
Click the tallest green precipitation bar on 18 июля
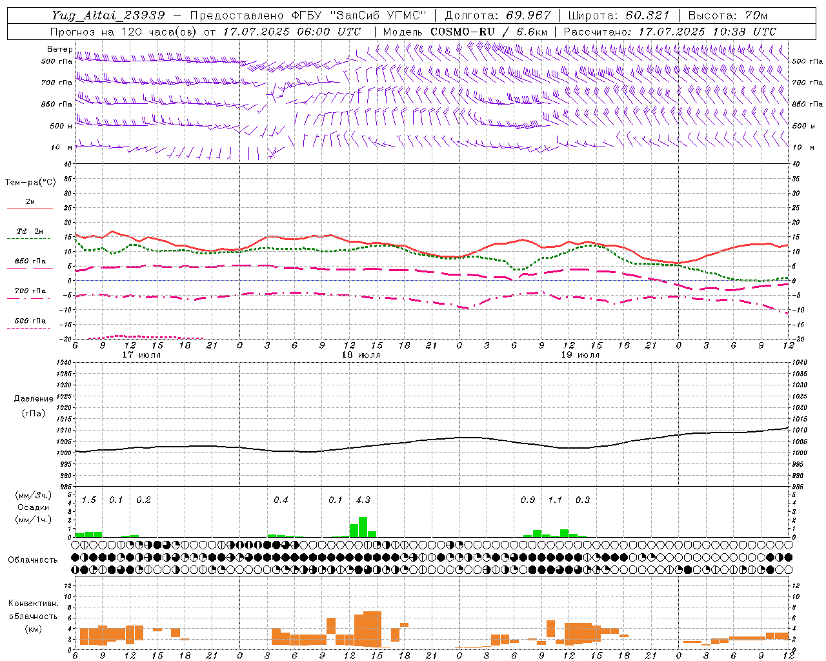(x=363, y=527)
